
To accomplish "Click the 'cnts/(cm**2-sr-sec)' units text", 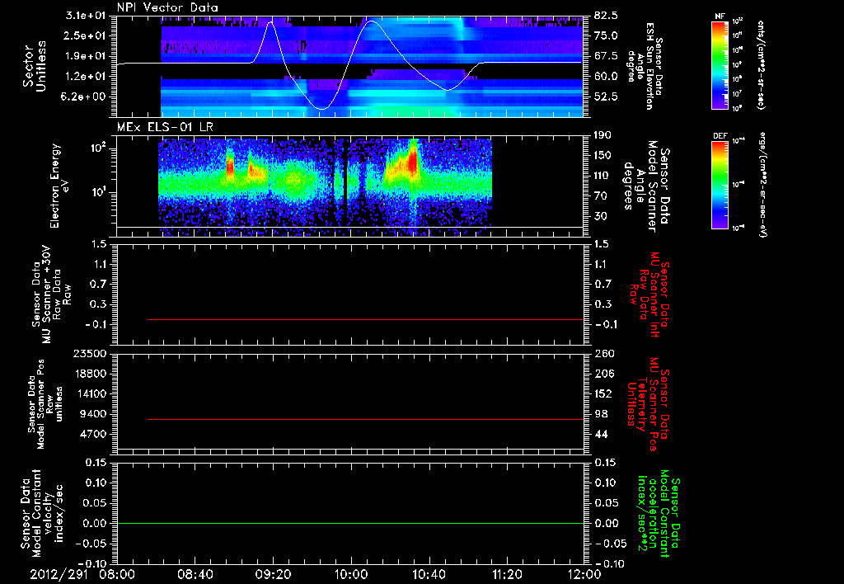I will [761, 65].
